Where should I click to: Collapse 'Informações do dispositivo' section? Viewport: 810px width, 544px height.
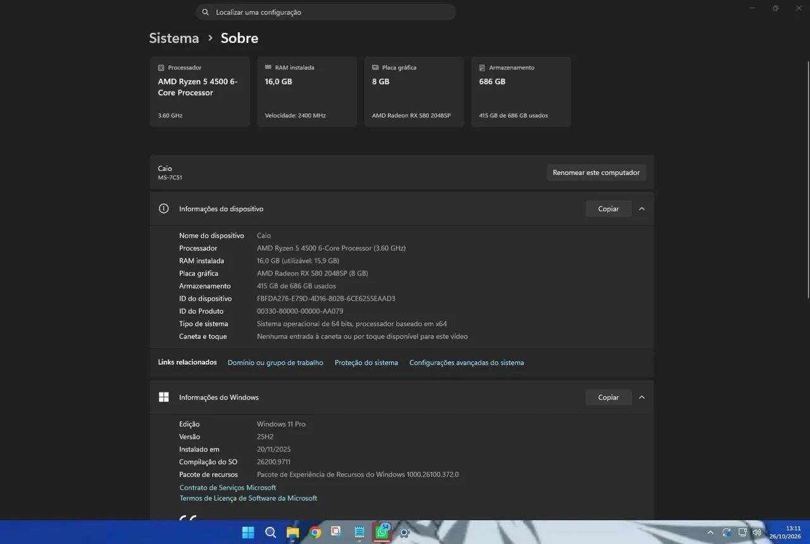[642, 209]
